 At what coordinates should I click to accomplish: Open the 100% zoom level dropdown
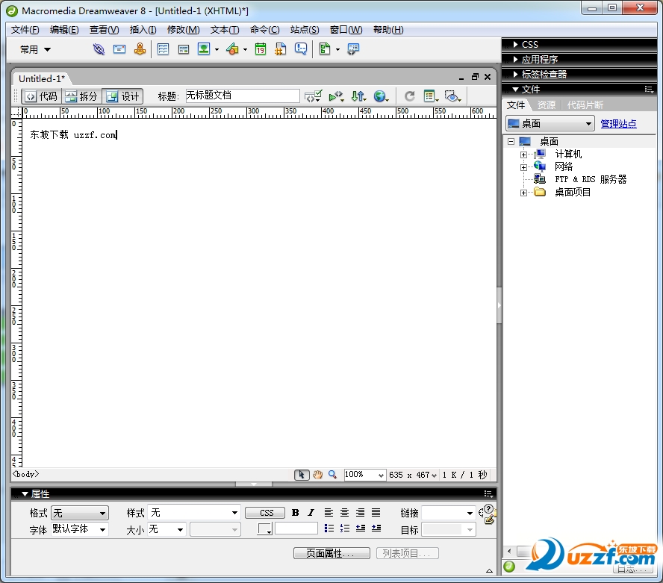(x=364, y=475)
